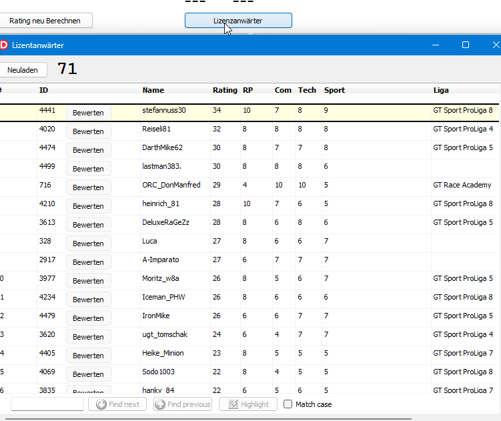Click Bewerten for stefannuss30
Viewport: 501px width, 421px height.
(x=88, y=113)
